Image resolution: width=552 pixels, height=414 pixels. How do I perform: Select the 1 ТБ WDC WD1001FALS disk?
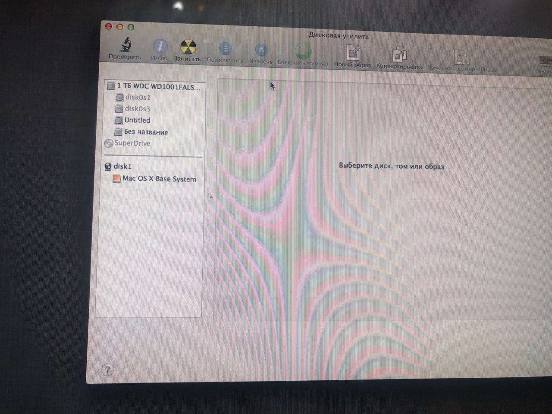(154, 87)
